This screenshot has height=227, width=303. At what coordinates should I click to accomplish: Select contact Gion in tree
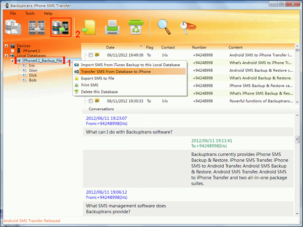[x=33, y=70]
